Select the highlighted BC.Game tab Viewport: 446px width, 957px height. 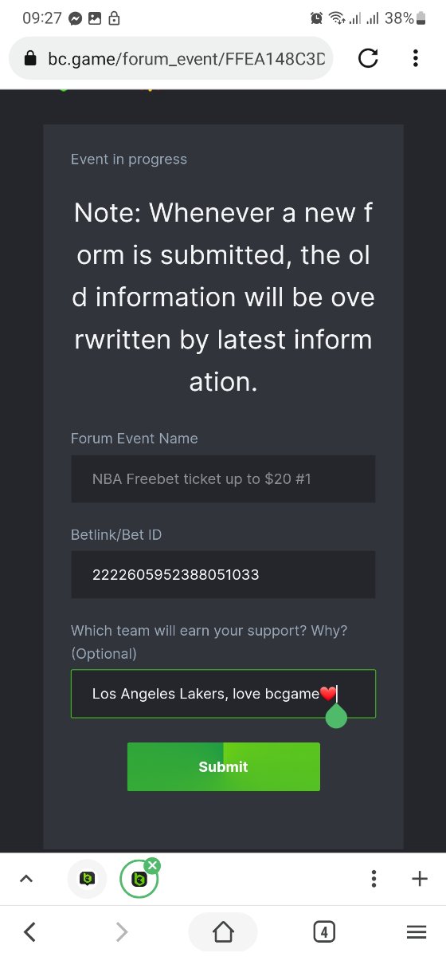coord(139,880)
